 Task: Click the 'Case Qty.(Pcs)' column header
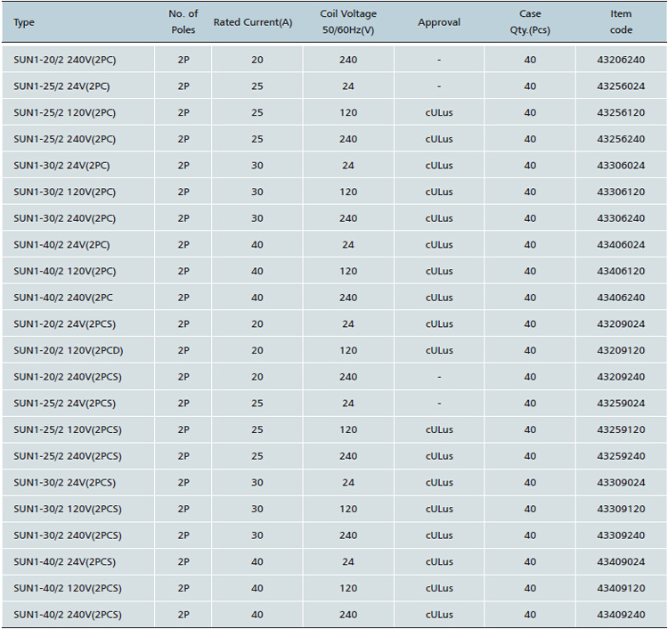(x=530, y=21)
